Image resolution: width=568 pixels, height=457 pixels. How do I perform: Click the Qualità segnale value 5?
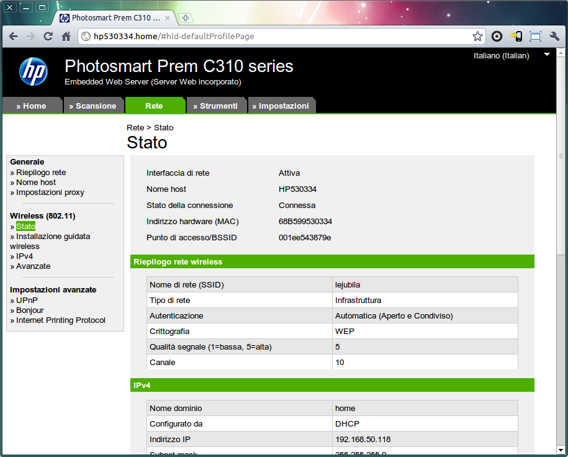tap(337, 347)
